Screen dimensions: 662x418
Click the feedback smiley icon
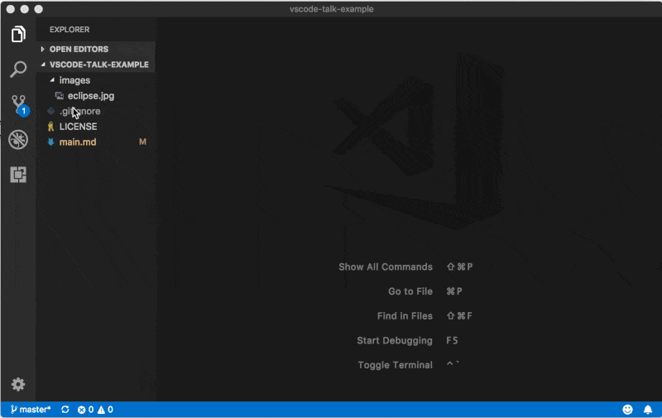[x=628, y=410]
